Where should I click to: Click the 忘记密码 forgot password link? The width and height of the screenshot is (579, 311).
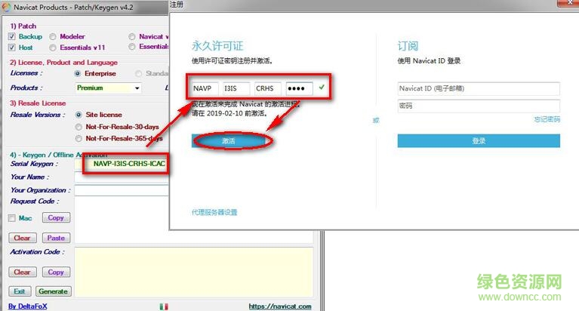click(x=547, y=119)
